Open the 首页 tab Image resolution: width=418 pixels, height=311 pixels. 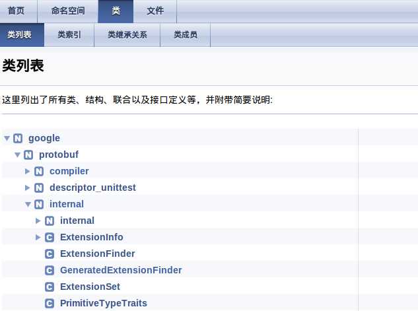pos(18,11)
